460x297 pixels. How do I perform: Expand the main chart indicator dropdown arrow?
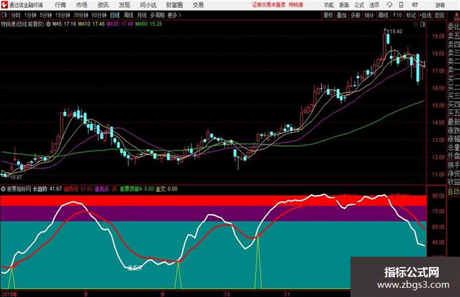(48, 24)
